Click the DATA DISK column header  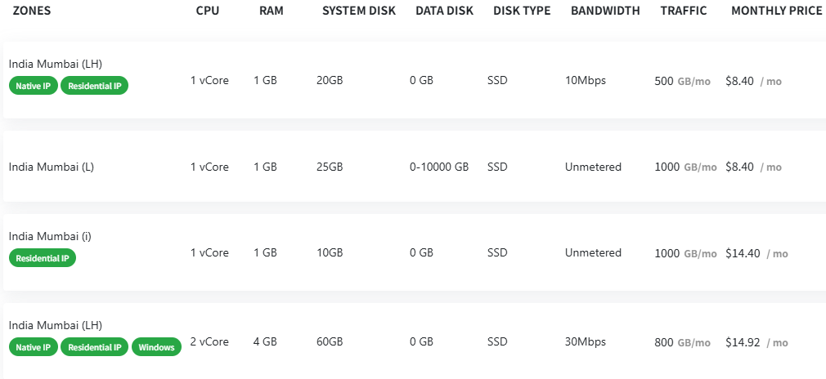point(445,11)
